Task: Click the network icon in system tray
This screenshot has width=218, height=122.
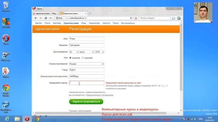Action: point(192,119)
